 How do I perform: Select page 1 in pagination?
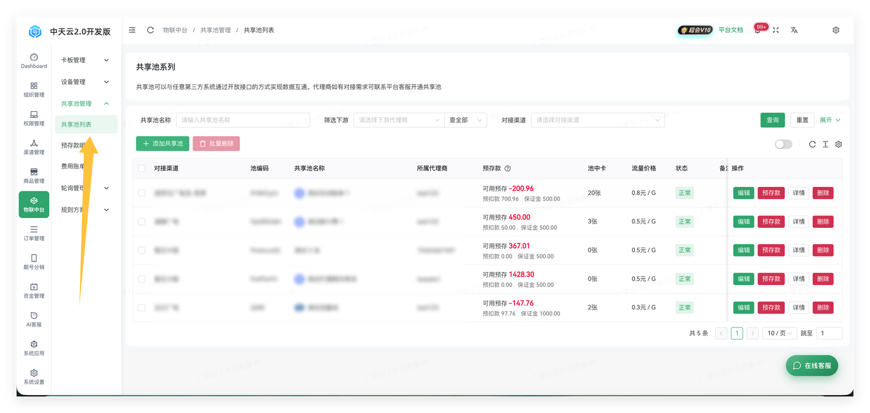tap(736, 334)
